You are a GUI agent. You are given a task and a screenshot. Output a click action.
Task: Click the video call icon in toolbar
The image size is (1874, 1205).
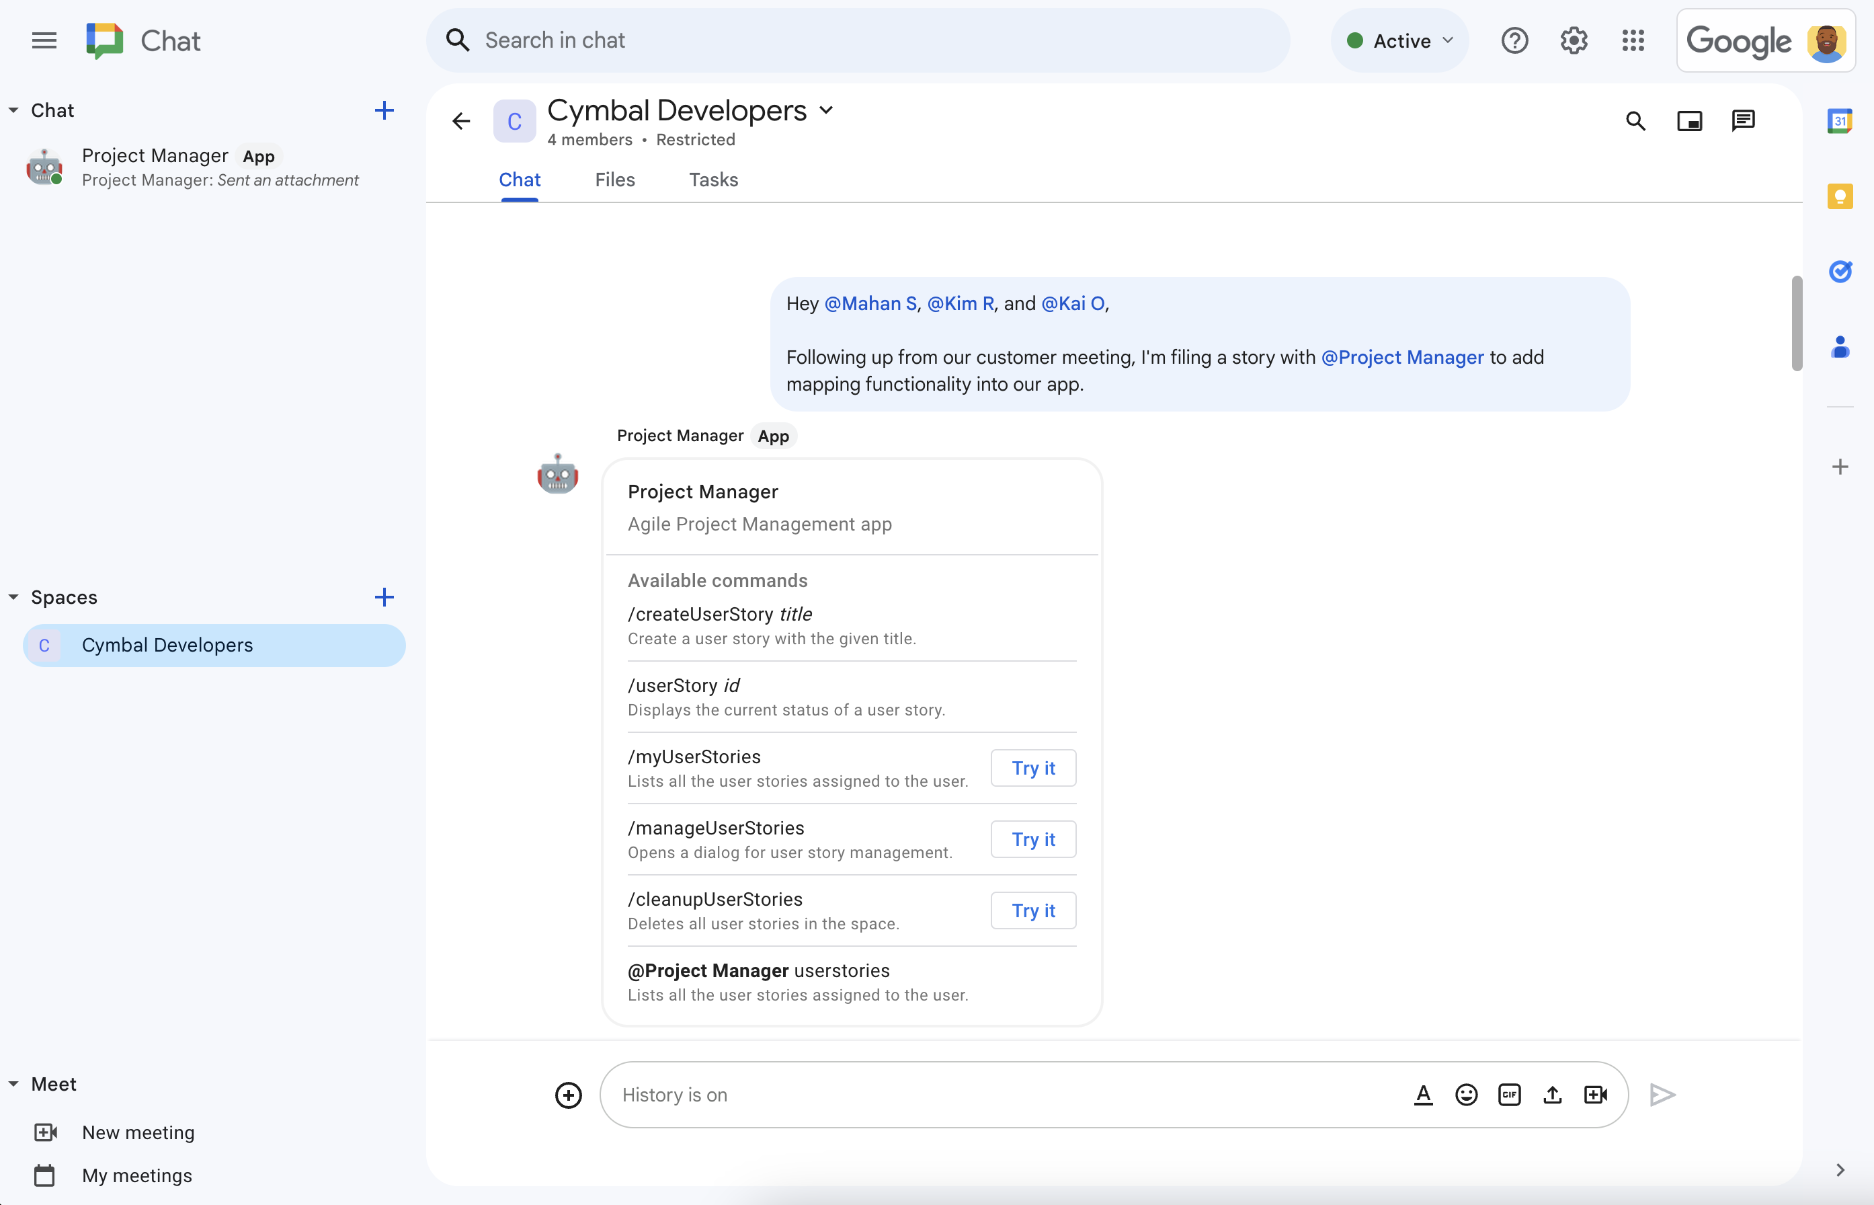(1594, 1094)
